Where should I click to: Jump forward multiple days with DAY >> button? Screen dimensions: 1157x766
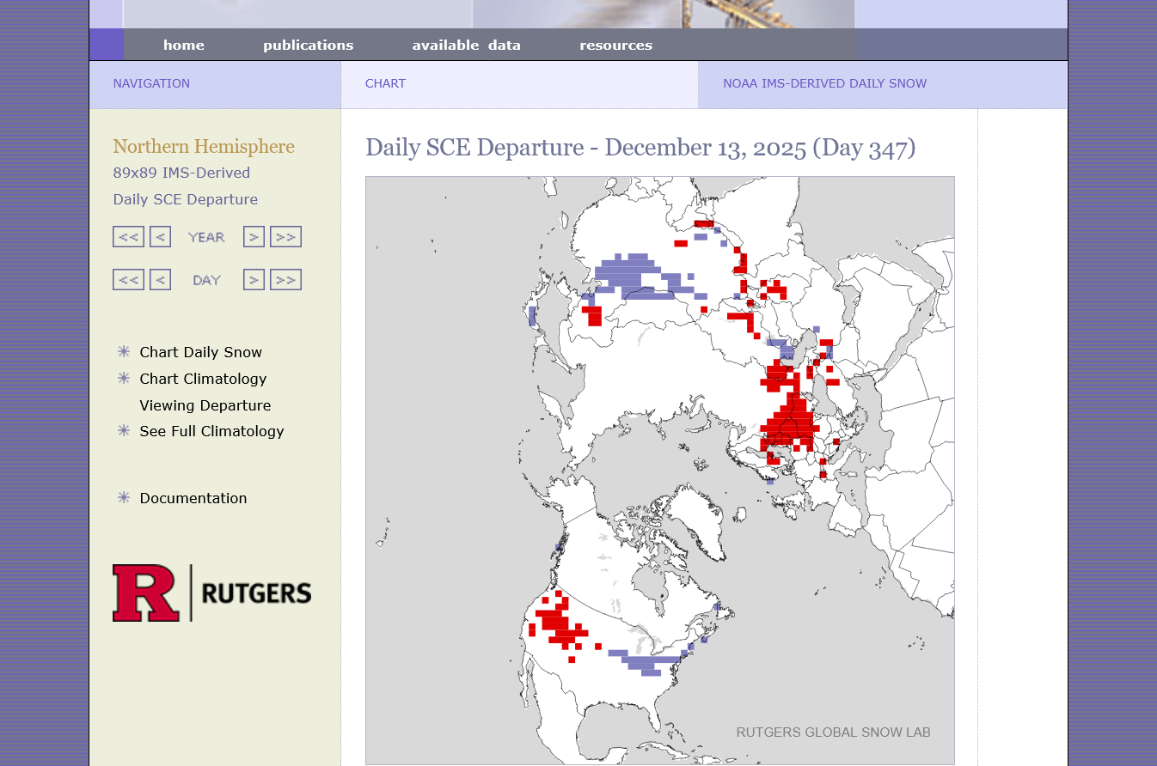pyautogui.click(x=285, y=280)
